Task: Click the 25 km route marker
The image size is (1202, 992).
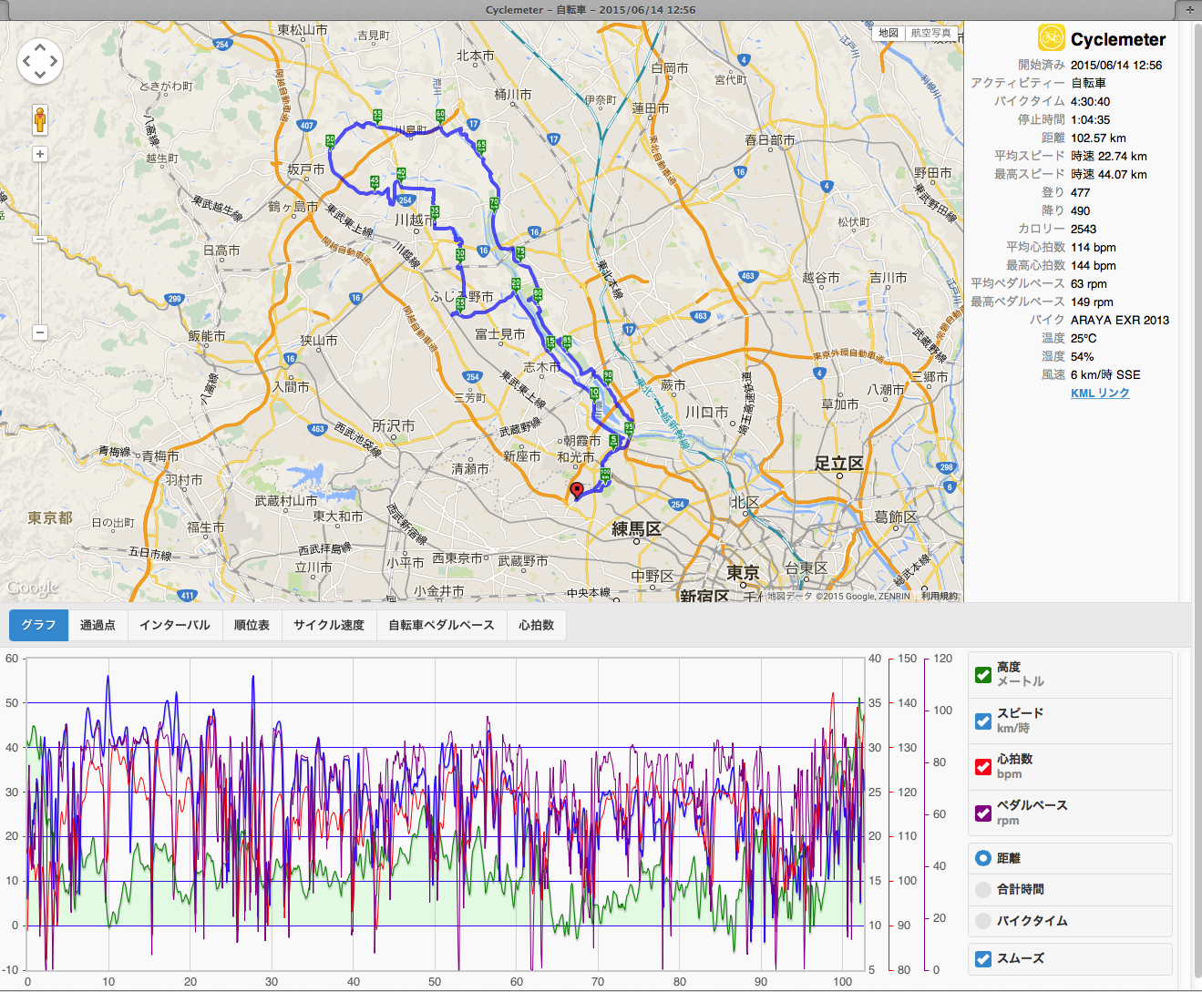Action: pyautogui.click(x=461, y=302)
